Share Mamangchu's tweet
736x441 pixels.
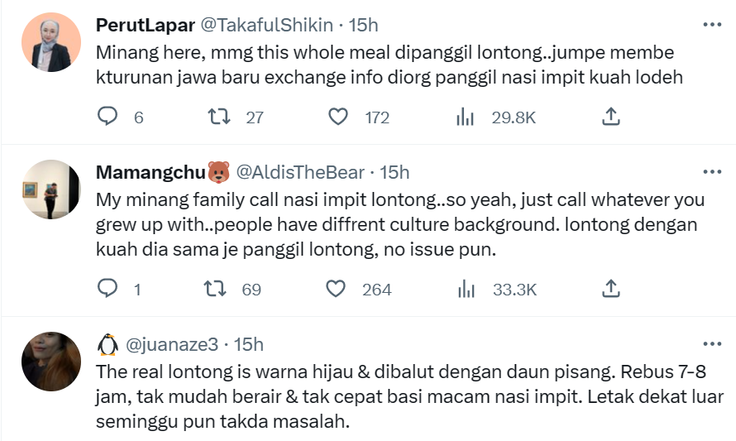[x=610, y=289]
